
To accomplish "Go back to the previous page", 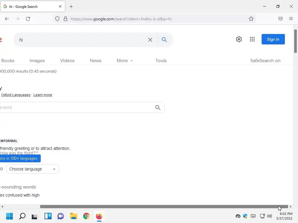I will tap(7, 19).
